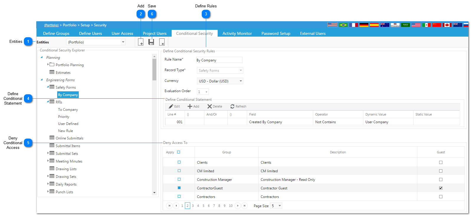Switch language using the China flag
This screenshot has height=216, width=471.
coord(437,25)
